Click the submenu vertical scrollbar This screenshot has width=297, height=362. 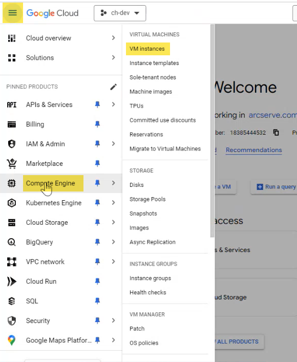tap(213, 131)
